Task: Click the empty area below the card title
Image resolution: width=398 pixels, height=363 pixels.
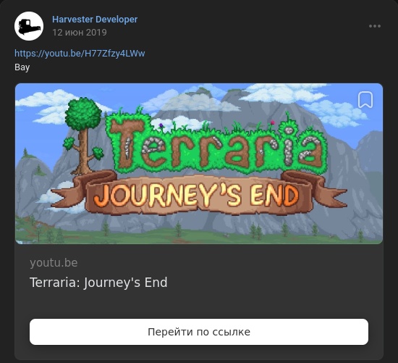Action: tap(199, 304)
